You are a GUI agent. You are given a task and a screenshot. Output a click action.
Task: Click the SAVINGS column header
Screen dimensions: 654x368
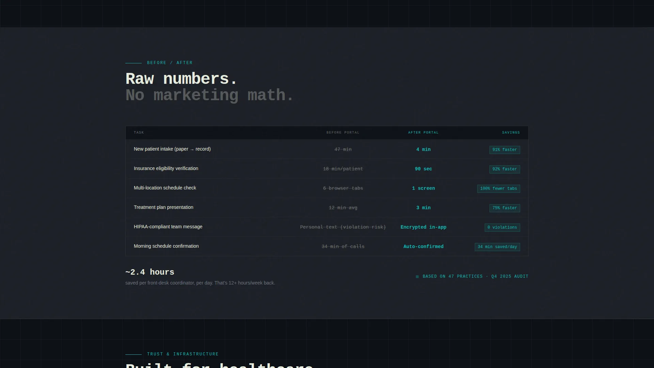click(511, 133)
